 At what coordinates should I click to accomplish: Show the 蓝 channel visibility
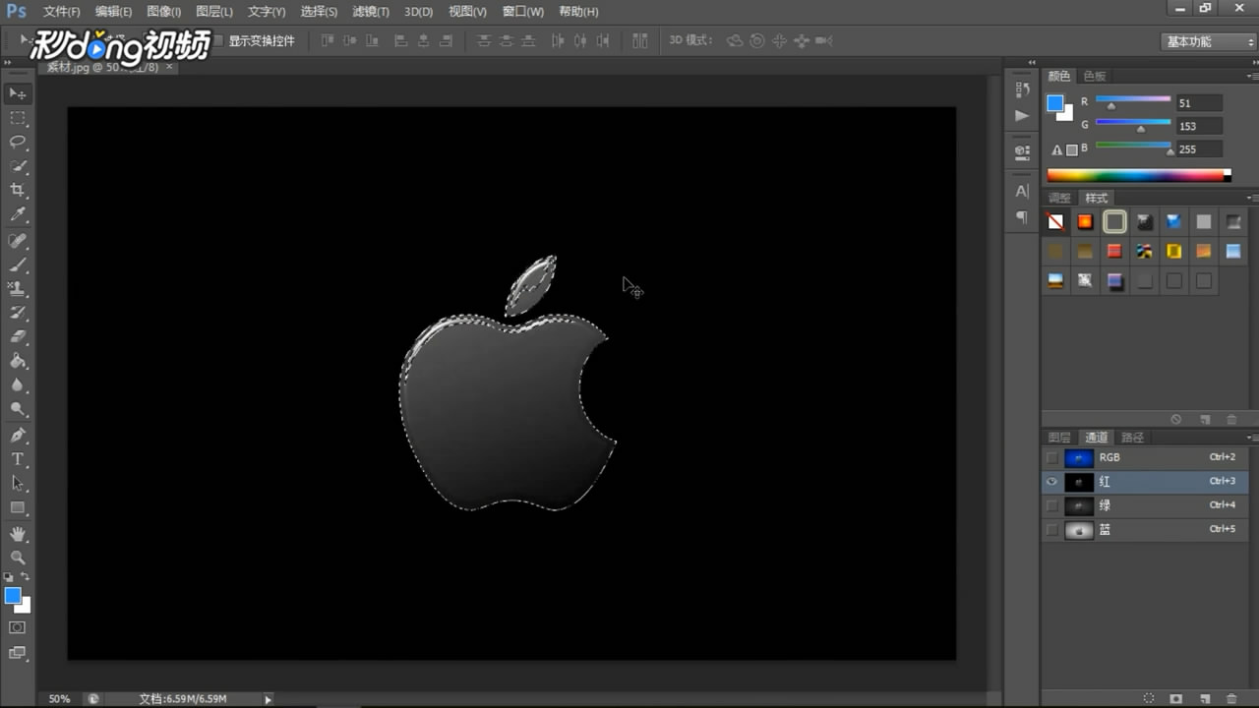point(1052,530)
